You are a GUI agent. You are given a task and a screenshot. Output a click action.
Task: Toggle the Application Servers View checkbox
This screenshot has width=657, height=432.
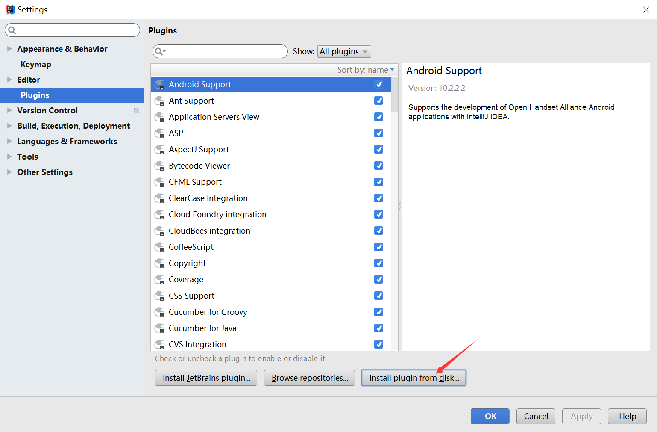(378, 117)
